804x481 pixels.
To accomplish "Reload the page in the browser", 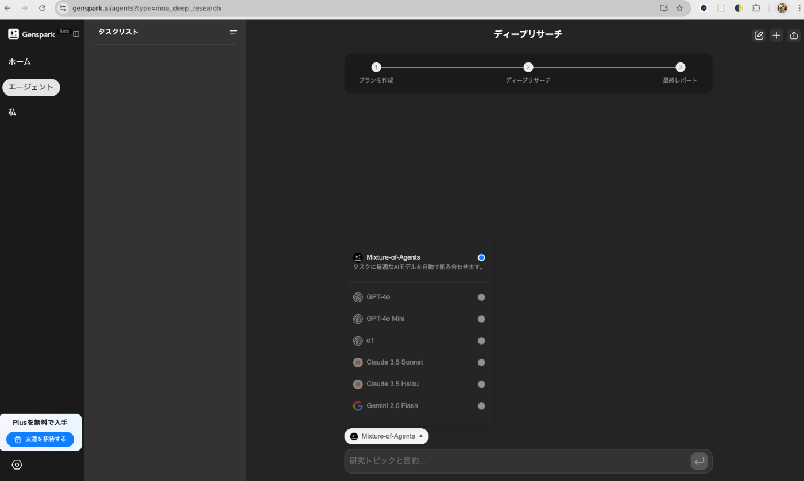I will (x=42, y=8).
